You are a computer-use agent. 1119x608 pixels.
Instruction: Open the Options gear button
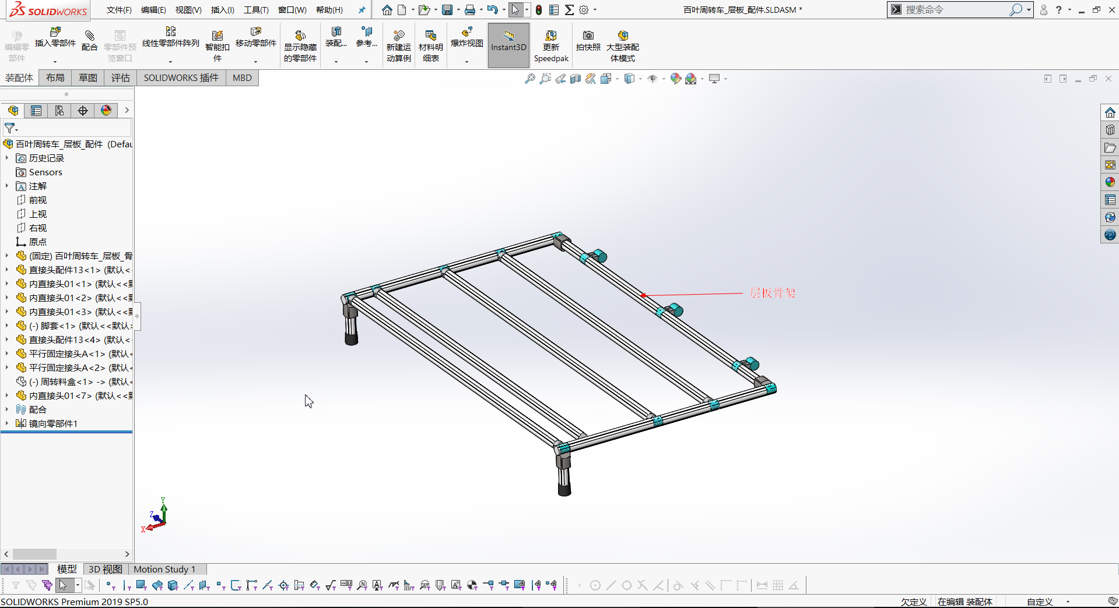584,10
